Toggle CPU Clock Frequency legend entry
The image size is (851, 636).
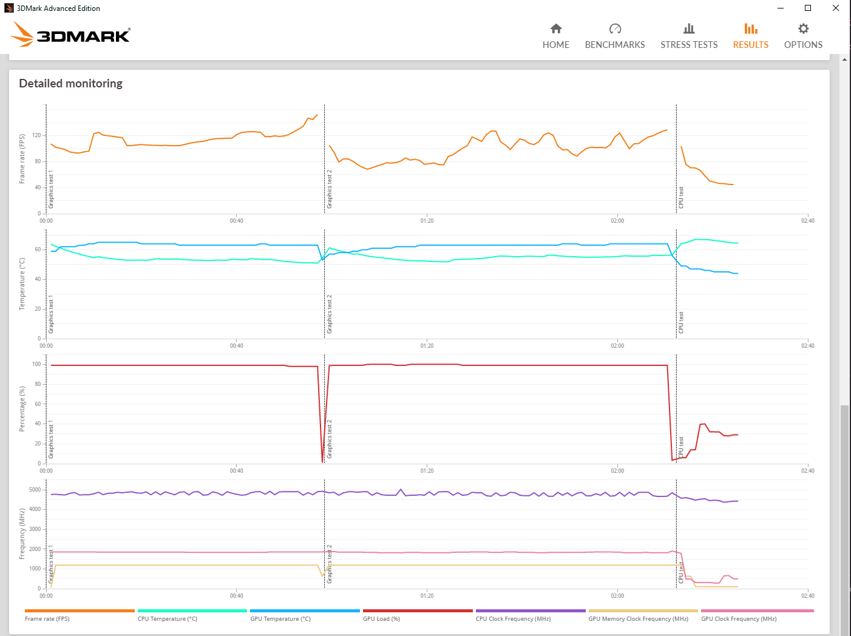click(x=513, y=619)
